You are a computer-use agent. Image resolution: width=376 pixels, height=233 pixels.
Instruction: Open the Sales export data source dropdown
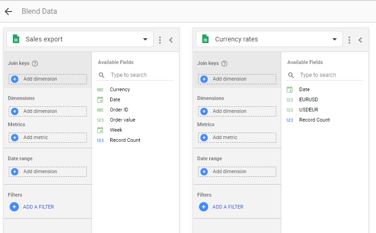[x=80, y=39]
